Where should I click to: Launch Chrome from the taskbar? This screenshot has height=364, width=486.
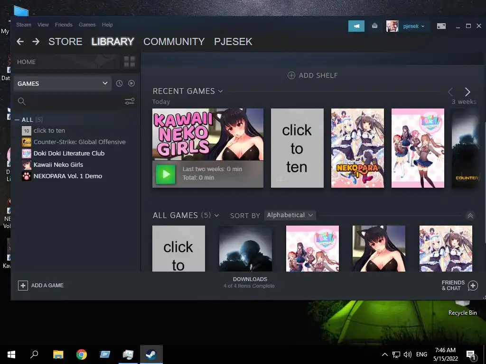[82, 355]
